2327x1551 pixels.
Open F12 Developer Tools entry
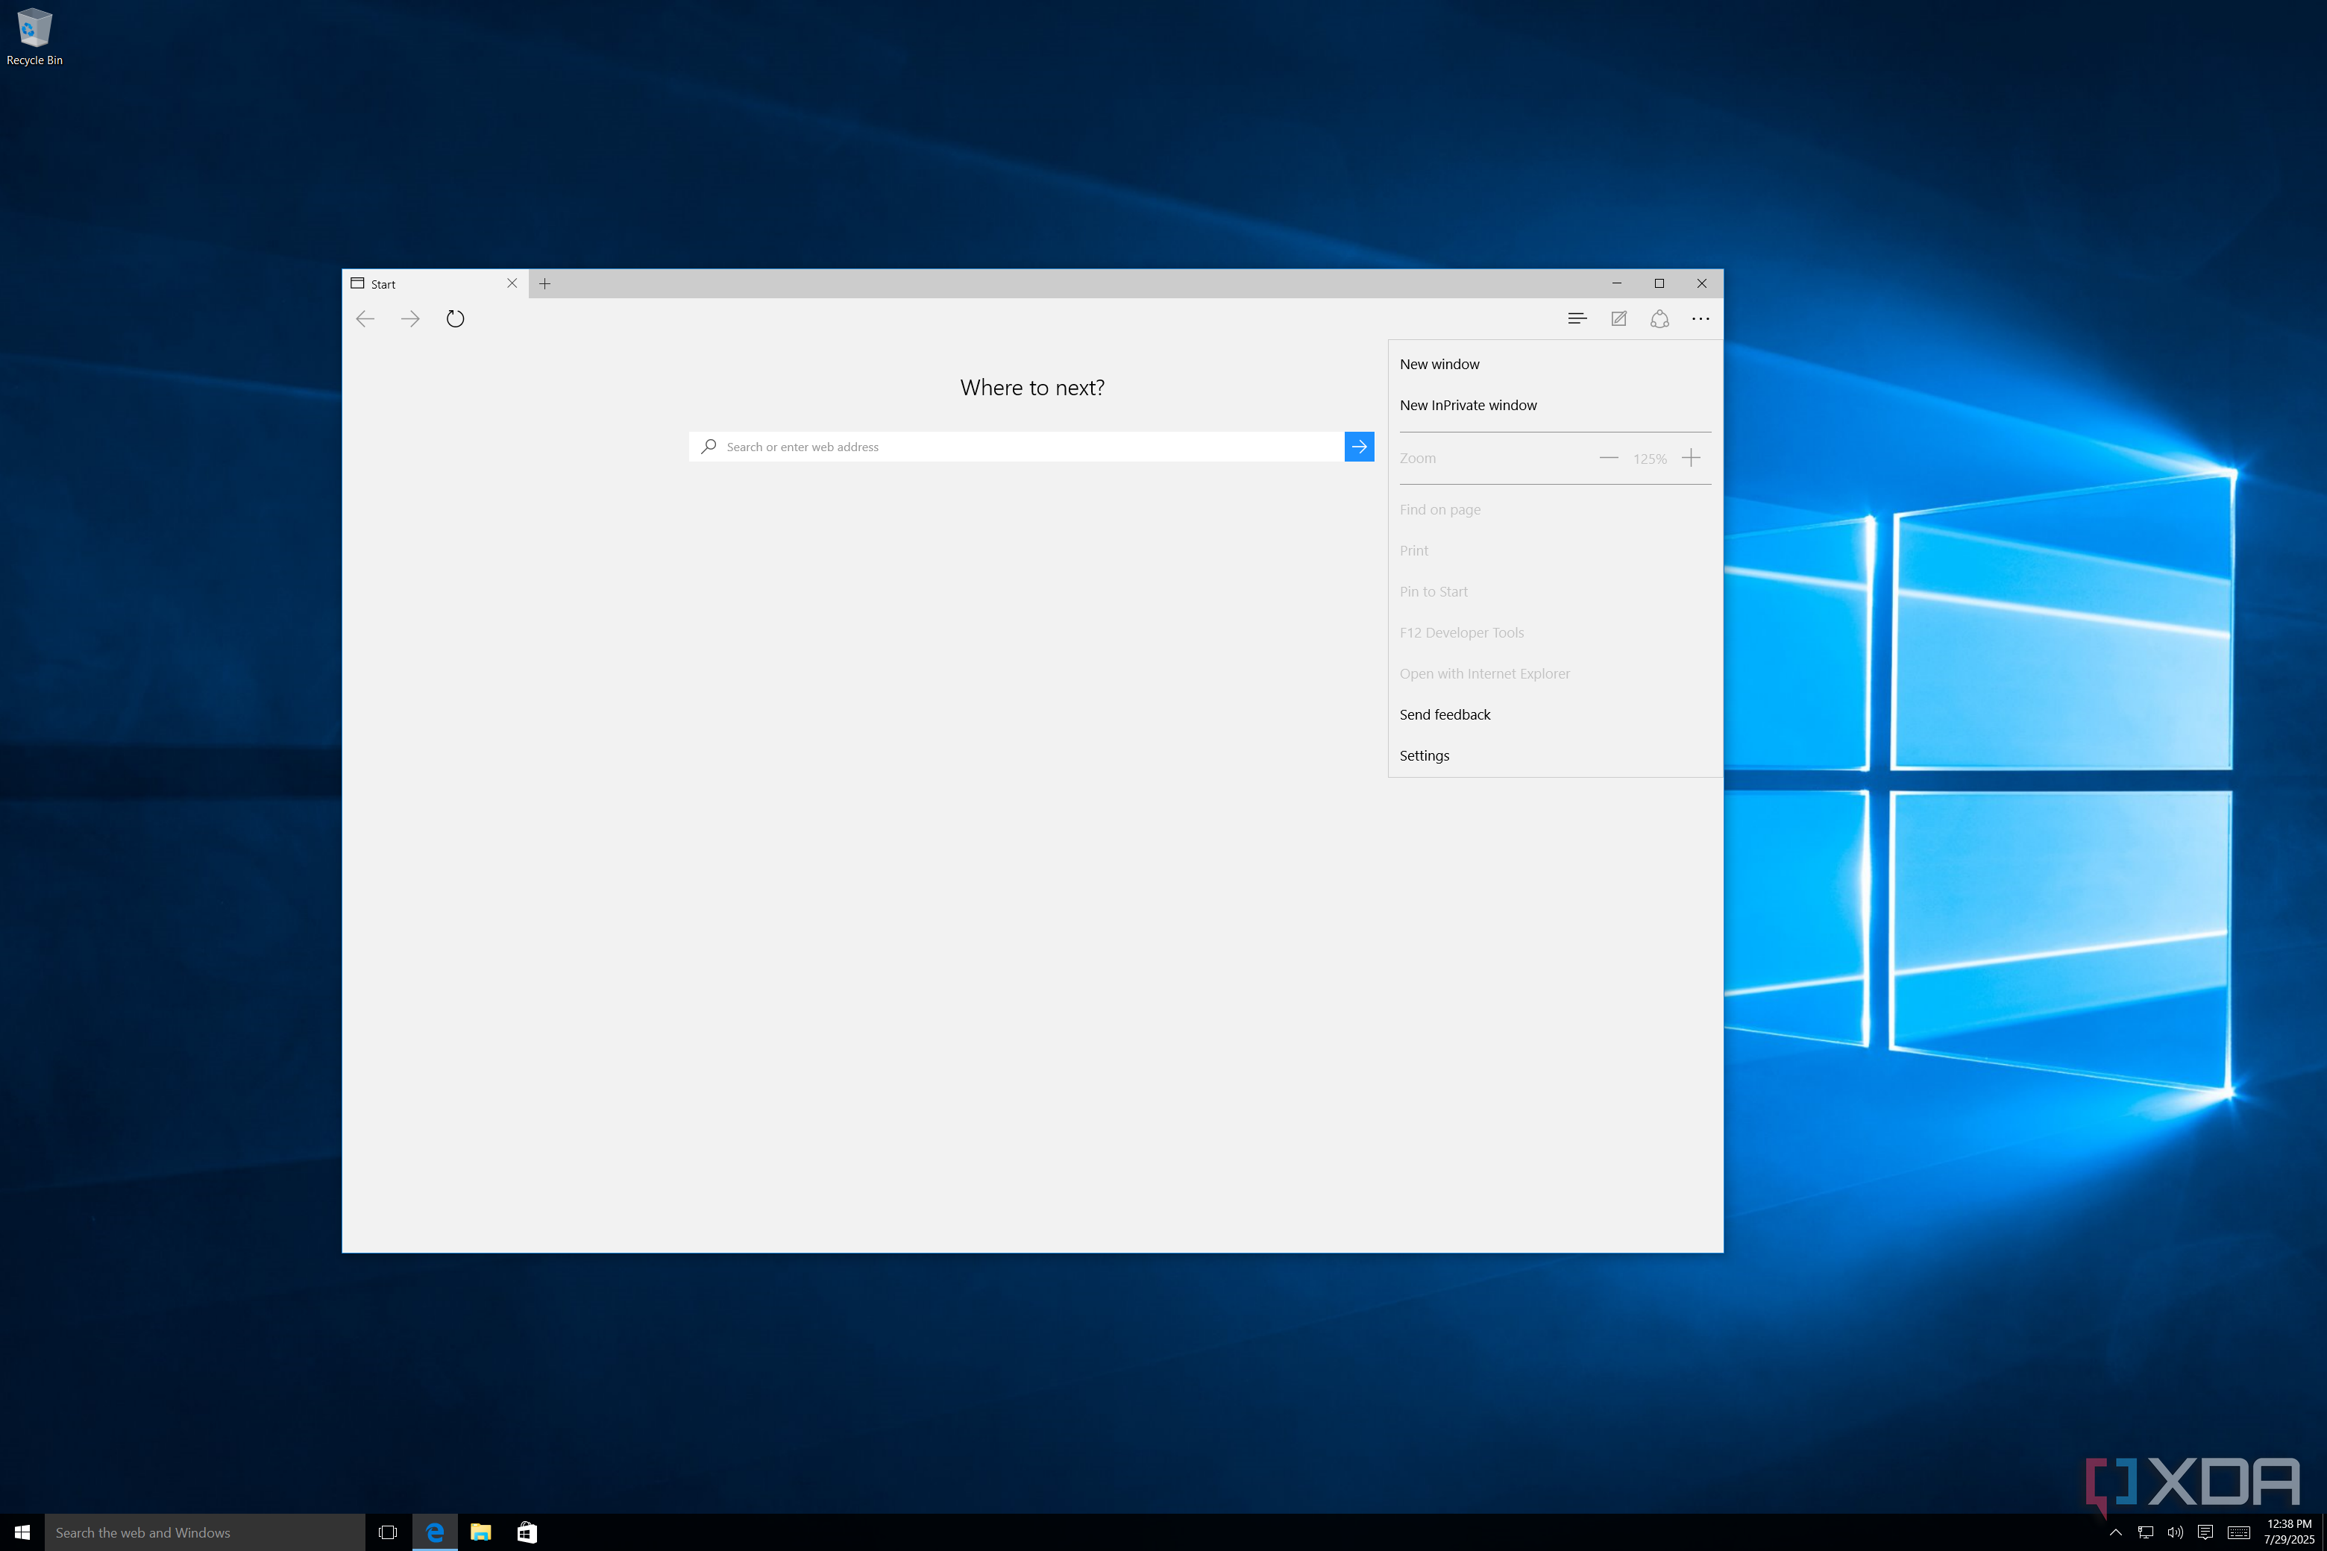pyautogui.click(x=1554, y=633)
